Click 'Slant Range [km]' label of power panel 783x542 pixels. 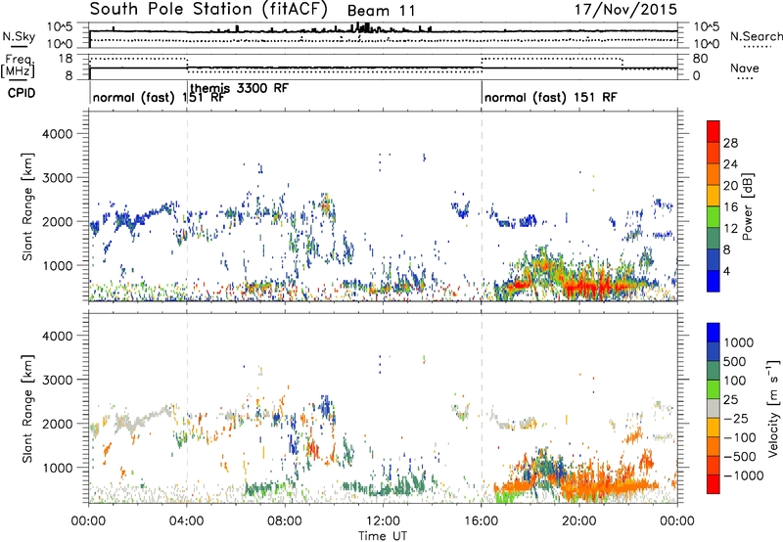pyautogui.click(x=27, y=206)
